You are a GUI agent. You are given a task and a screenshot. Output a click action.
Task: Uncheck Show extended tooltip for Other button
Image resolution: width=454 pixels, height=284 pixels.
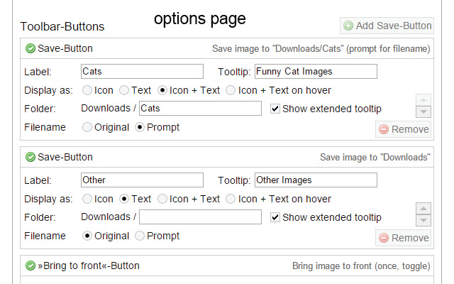point(275,217)
